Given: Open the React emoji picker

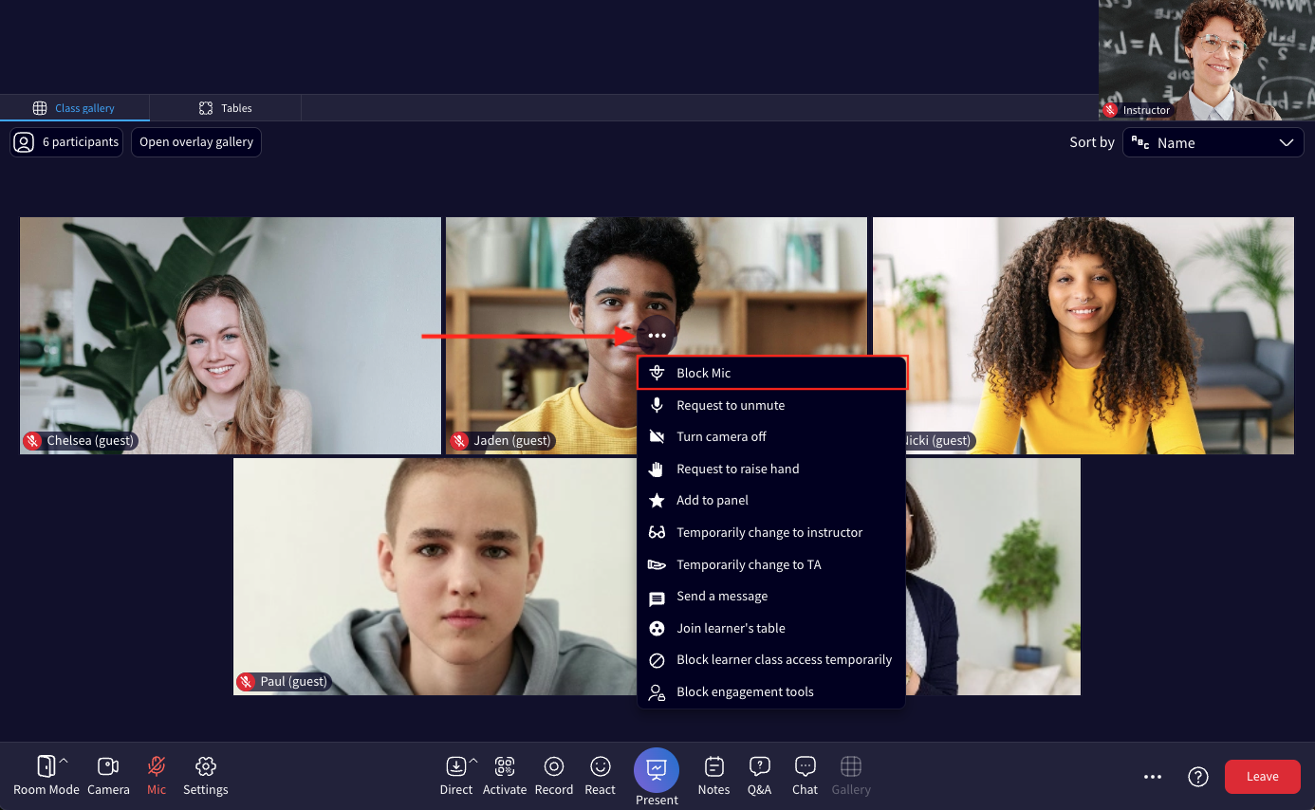Looking at the screenshot, I should tap(600, 775).
